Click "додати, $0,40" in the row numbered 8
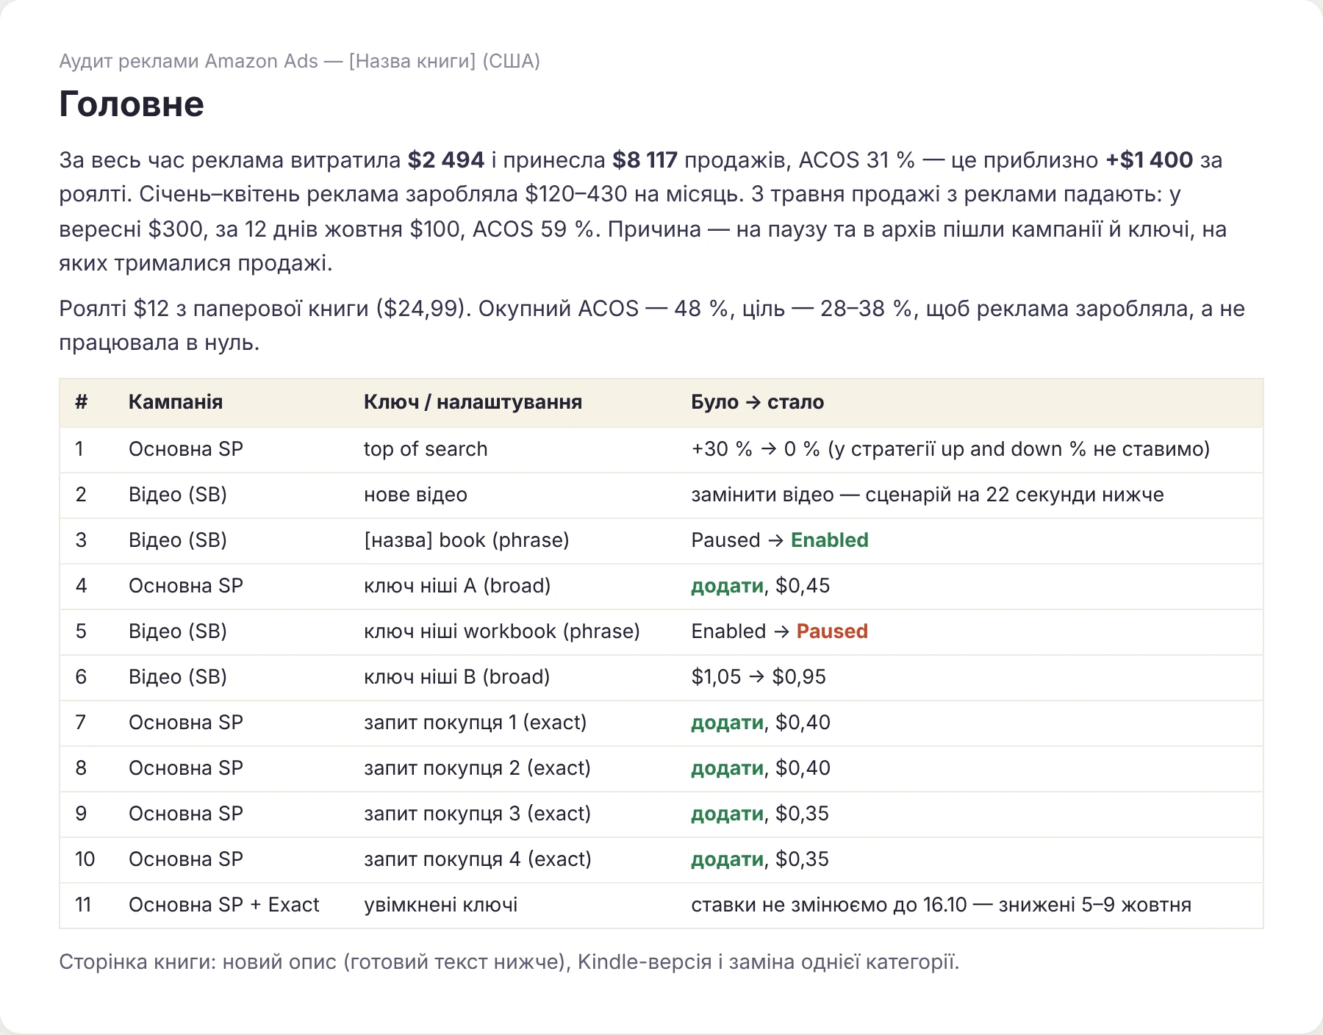 coord(761,768)
